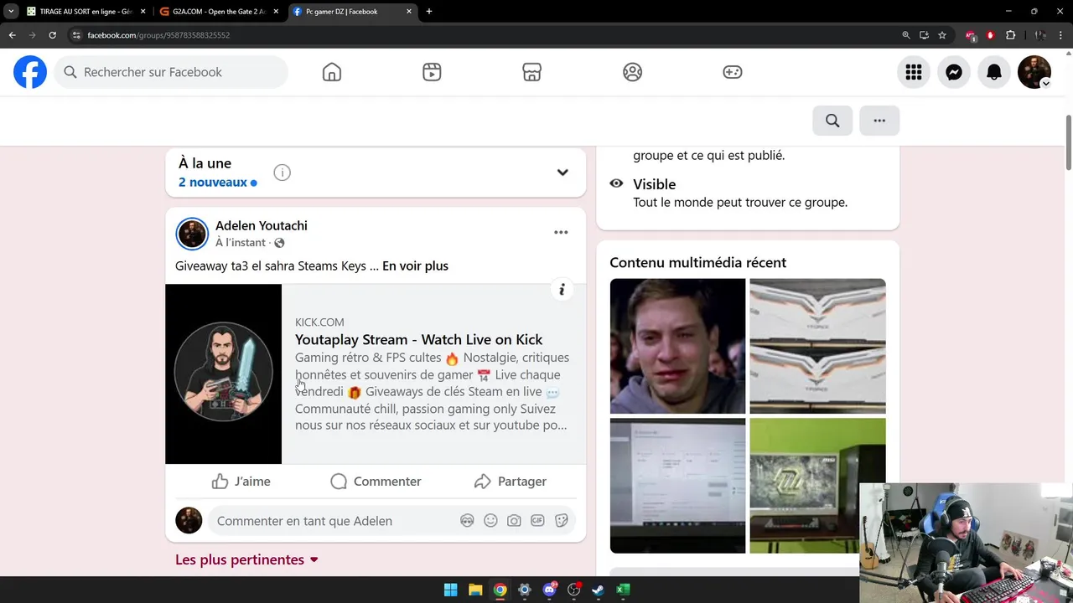Click the page vertical scrollbar thumb
1073x603 pixels.
[x=1068, y=141]
